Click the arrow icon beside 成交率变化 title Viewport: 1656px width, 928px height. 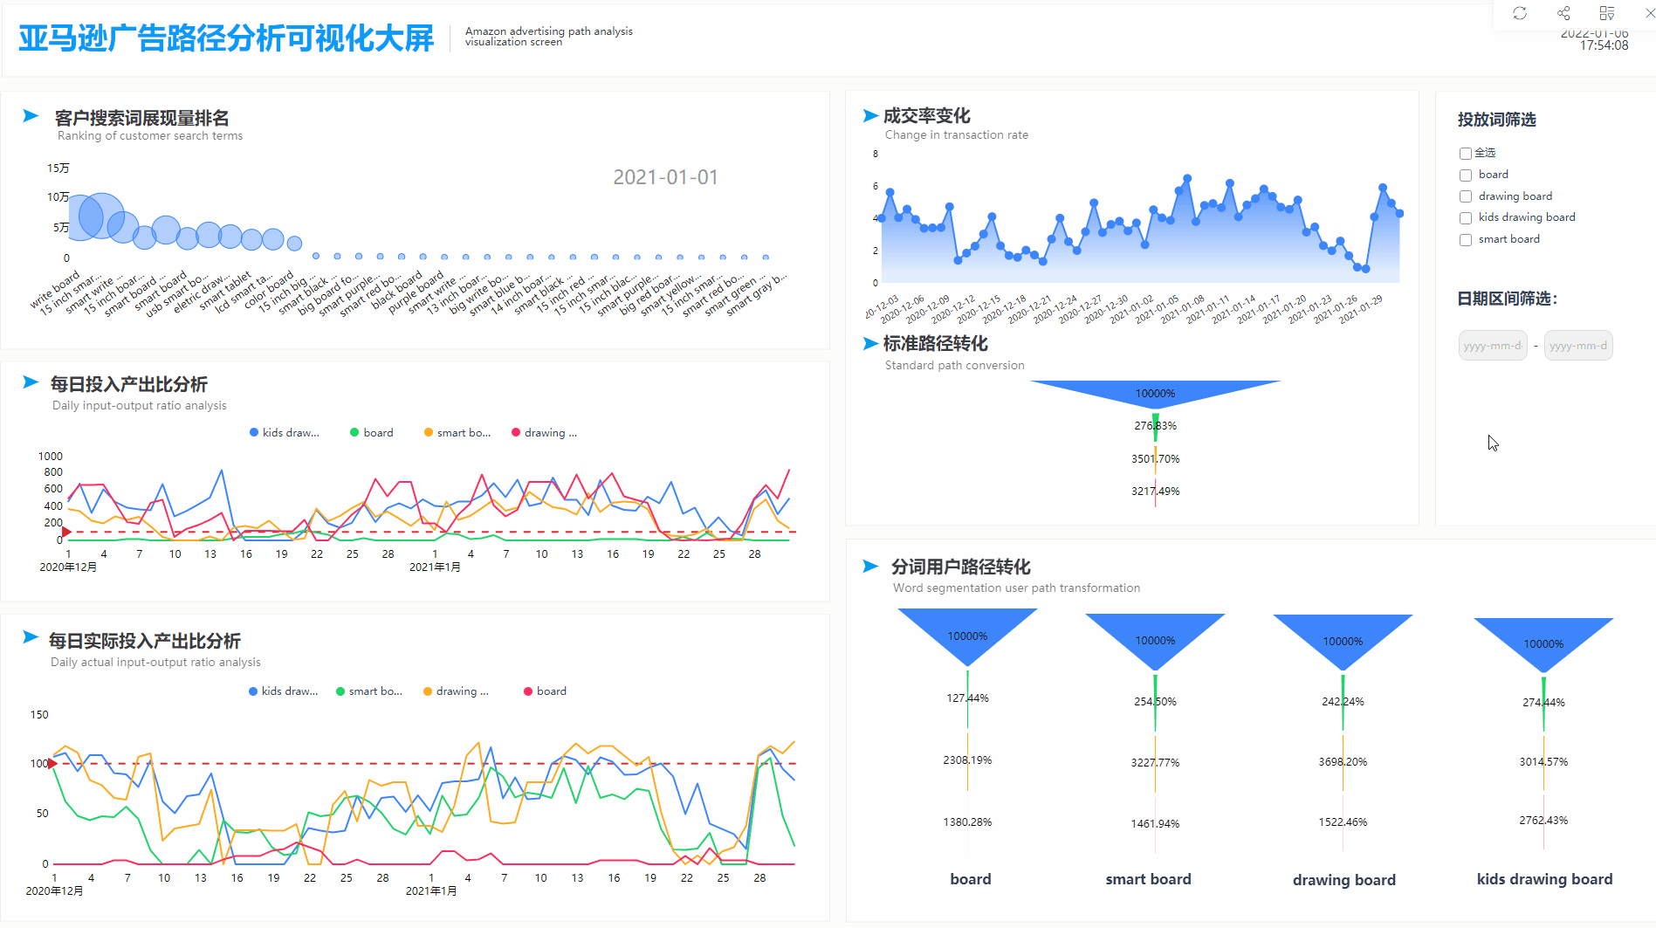tap(868, 114)
